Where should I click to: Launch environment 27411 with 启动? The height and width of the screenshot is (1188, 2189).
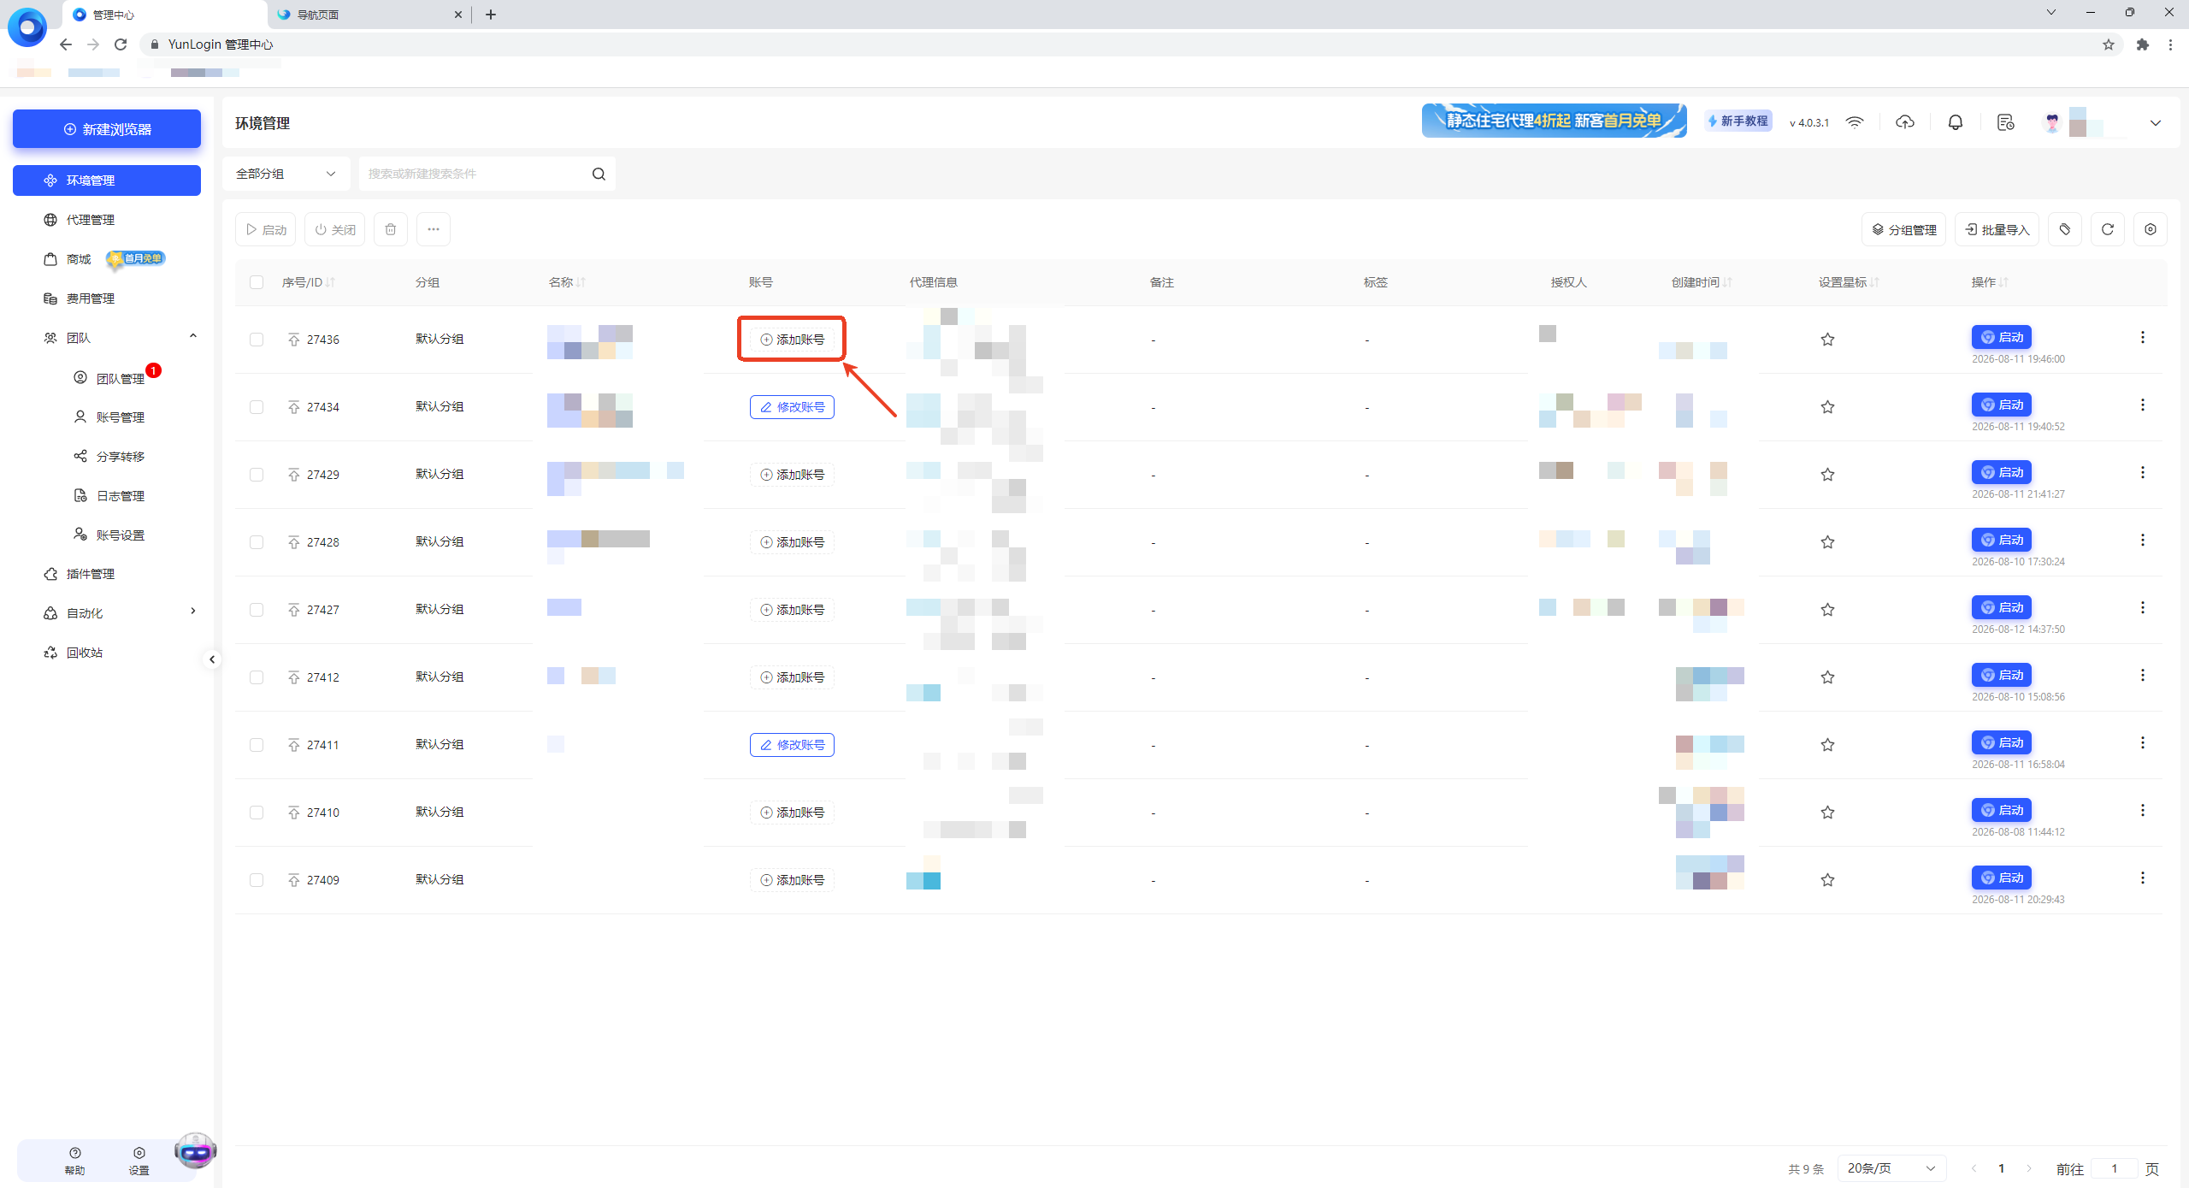[2001, 742]
